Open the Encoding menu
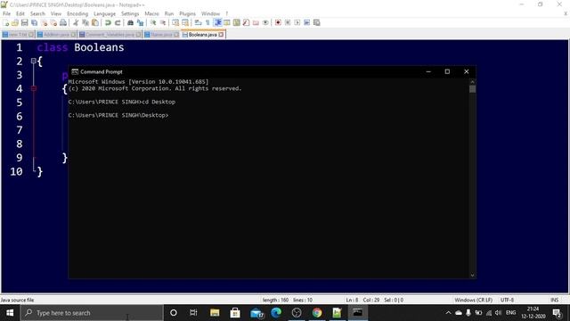This screenshot has height=321, width=570. (x=77, y=13)
